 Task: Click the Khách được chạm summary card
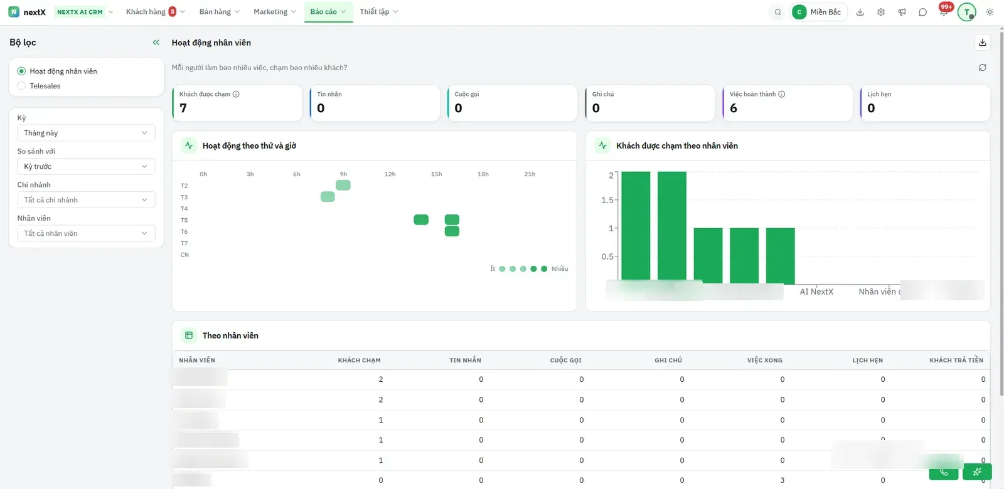pos(237,103)
